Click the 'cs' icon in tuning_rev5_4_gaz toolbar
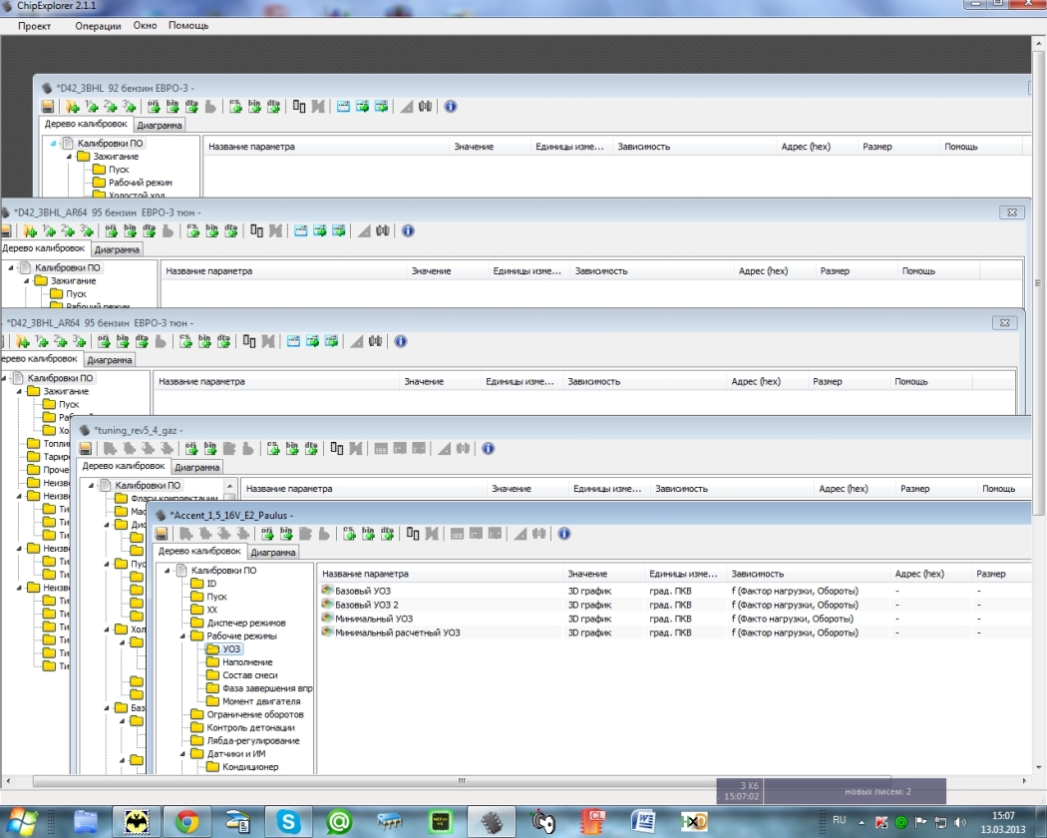Screen dimensions: 1047x838 point(273,448)
